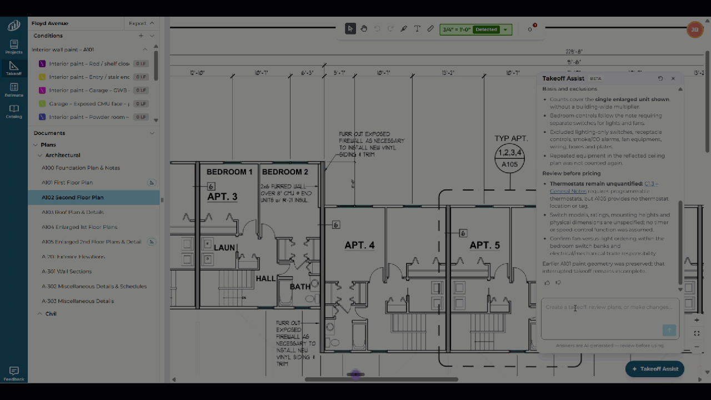Screen dimensions: 711x400
Task: Open the Feedback panel
Action: 14,374
